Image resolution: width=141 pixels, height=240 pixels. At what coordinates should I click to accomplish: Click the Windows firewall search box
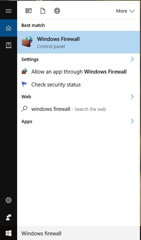click(x=79, y=233)
